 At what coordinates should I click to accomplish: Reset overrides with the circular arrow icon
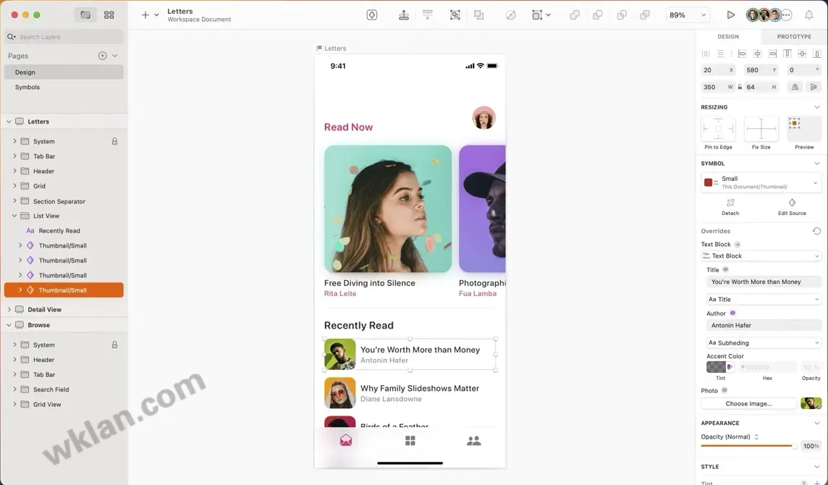[x=816, y=231]
